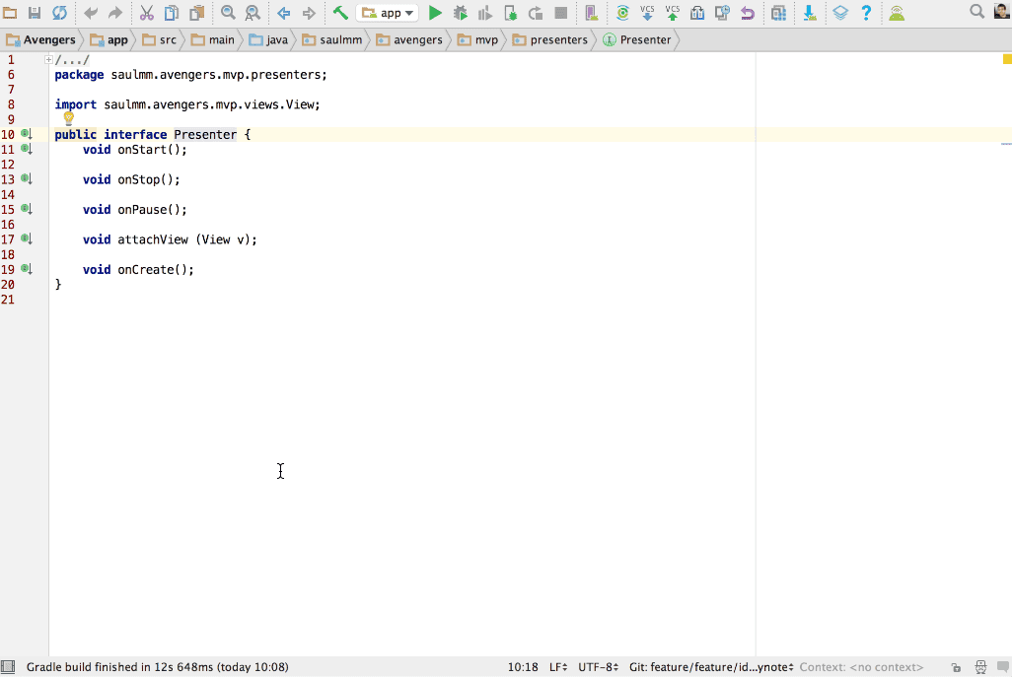Sync the project with Gradle files
This screenshot has width=1012, height=677.
coord(621,13)
